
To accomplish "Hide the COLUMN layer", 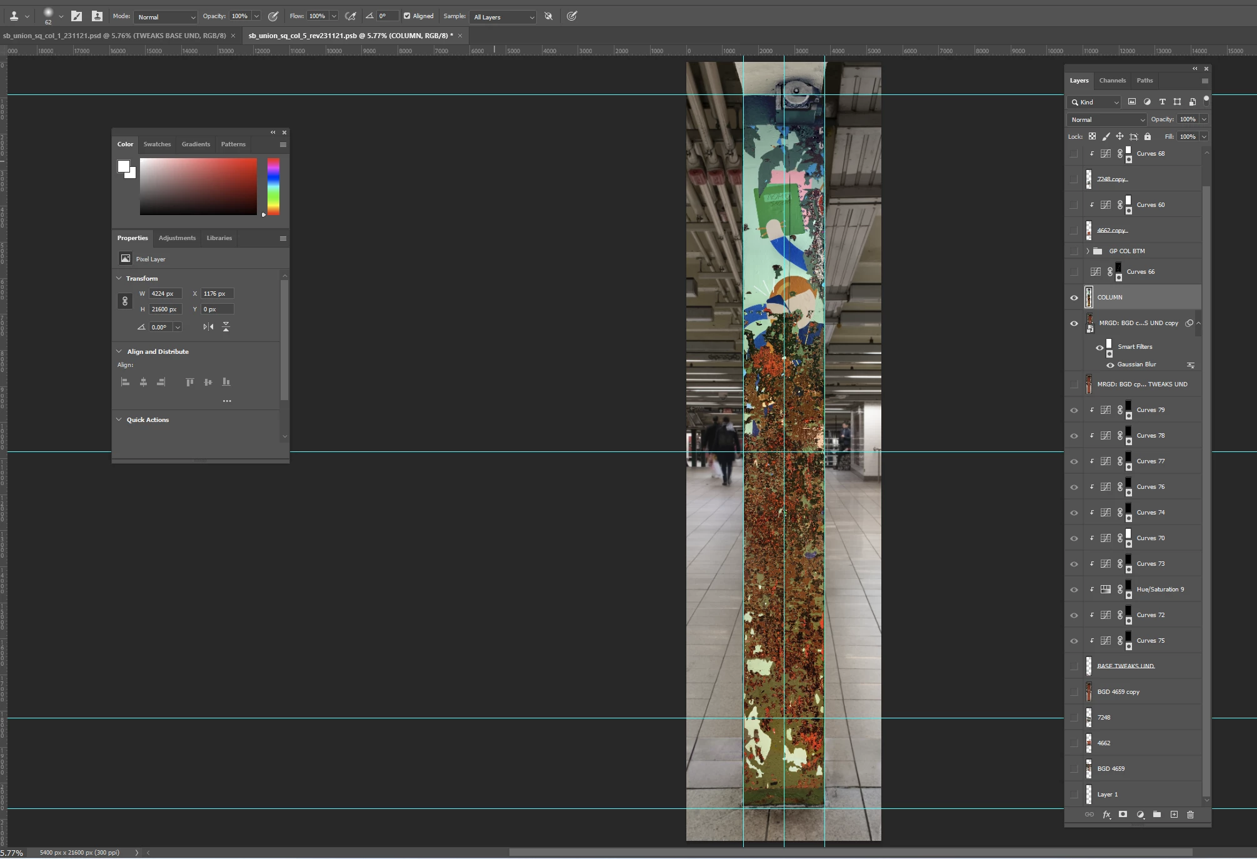I will click(x=1074, y=298).
